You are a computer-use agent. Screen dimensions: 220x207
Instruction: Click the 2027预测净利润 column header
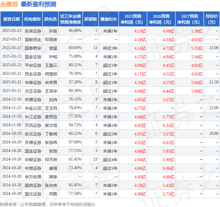(x=189, y=19)
